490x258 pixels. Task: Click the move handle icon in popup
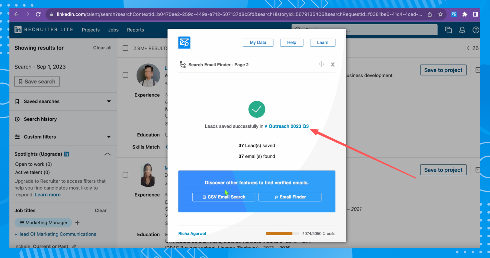(x=321, y=64)
